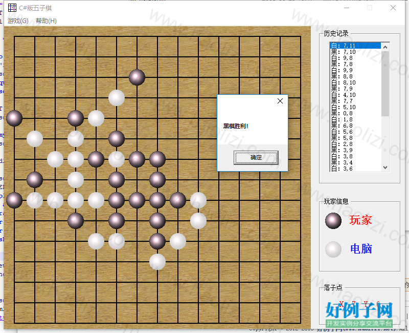Select history entry 7,8
This screenshot has height=333, width=409.
[355, 64]
